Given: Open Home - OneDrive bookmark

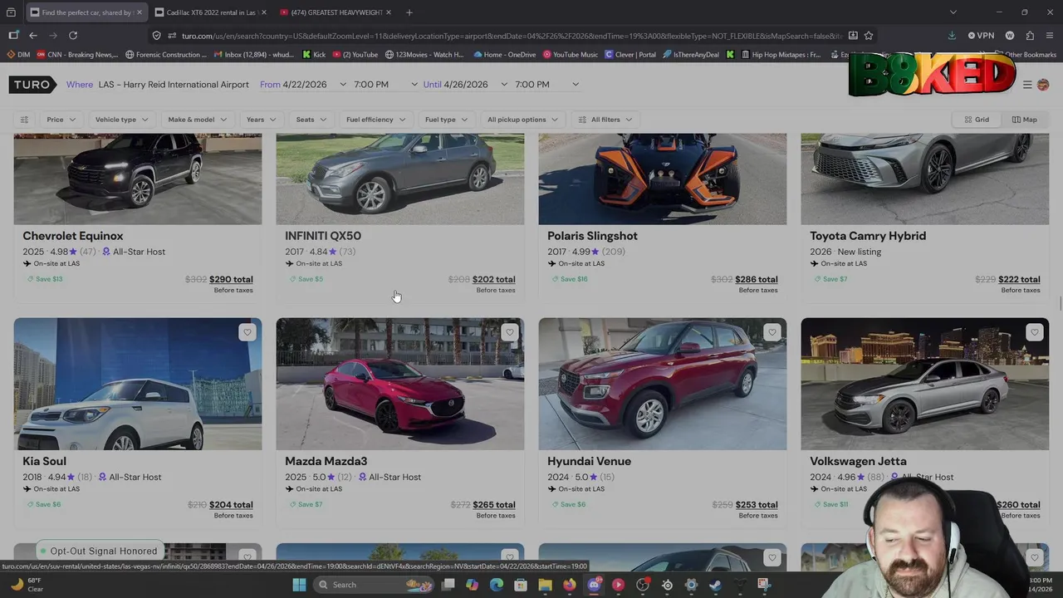Looking at the screenshot, I should coord(504,55).
